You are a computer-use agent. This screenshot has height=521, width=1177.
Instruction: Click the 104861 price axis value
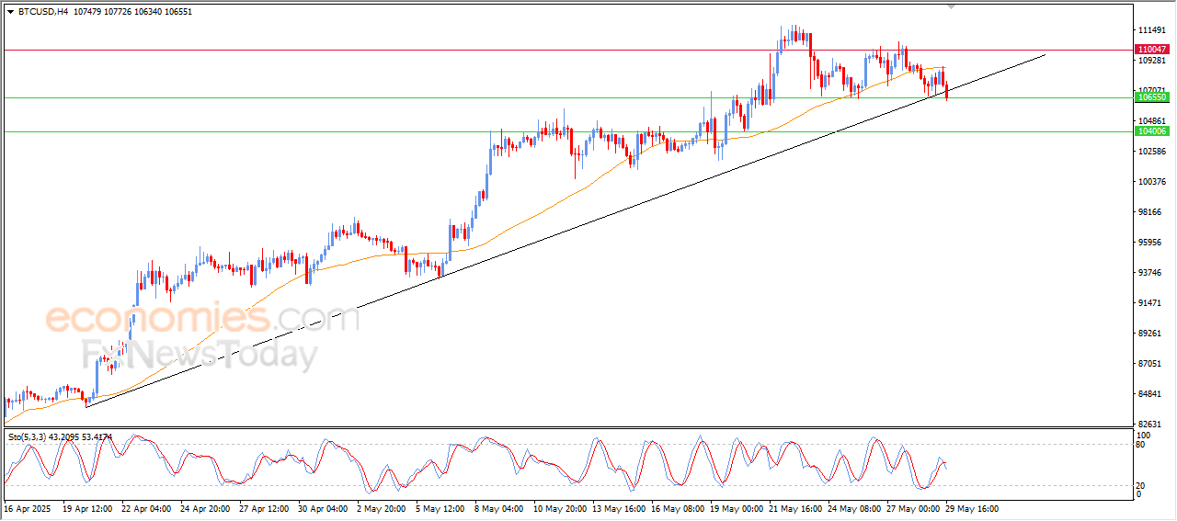coord(1152,121)
